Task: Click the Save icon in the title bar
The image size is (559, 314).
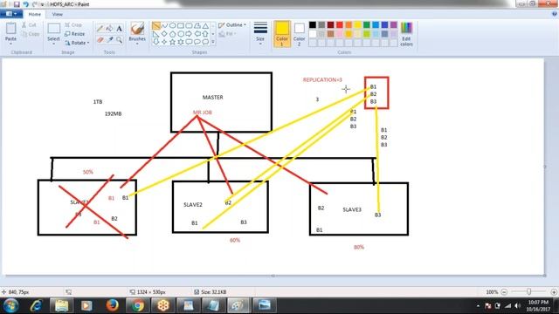Action: (x=17, y=4)
